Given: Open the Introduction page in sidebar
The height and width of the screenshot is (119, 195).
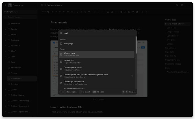Looking at the screenshot, I should (x=22, y=68).
